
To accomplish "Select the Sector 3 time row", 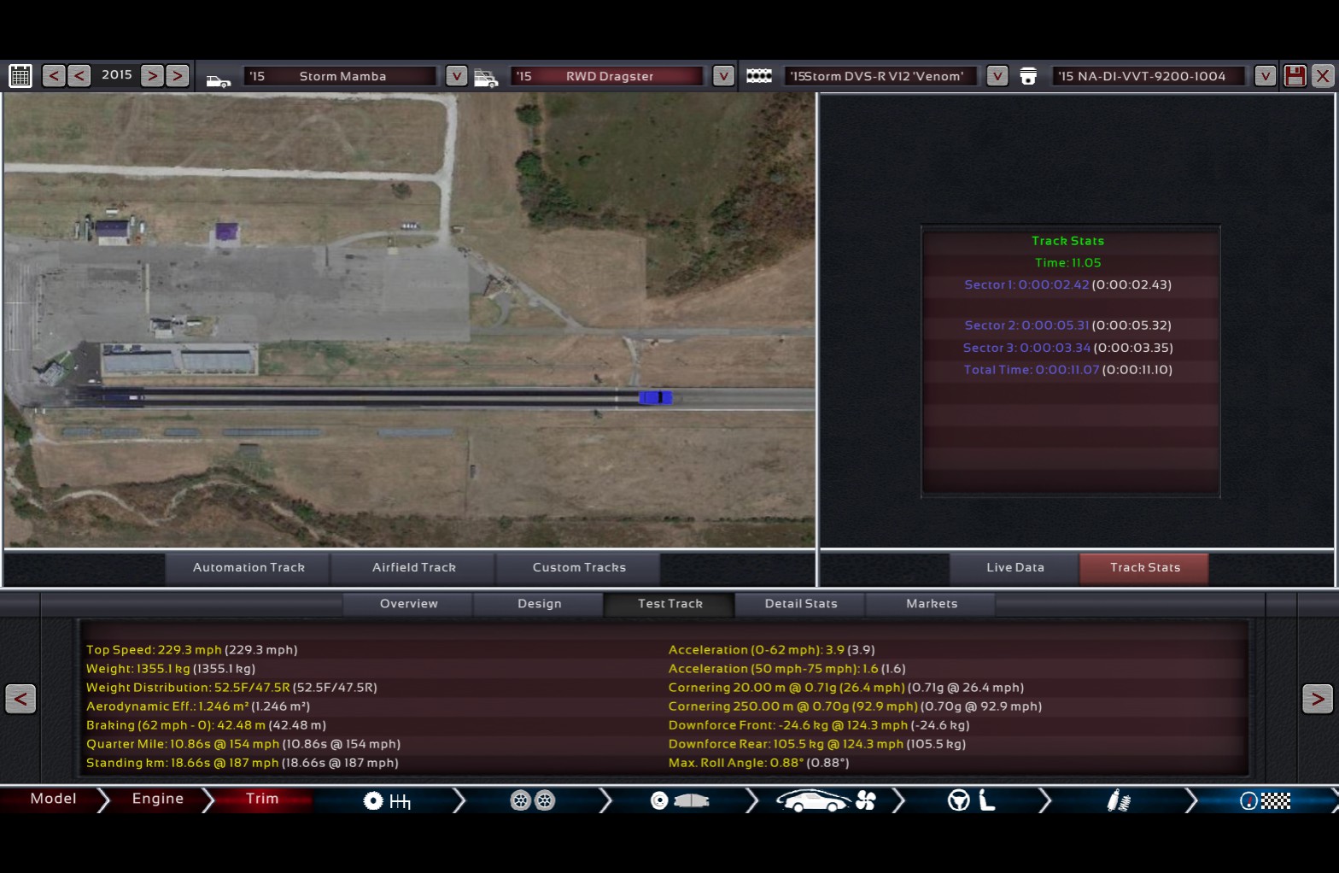I will tap(1068, 348).
